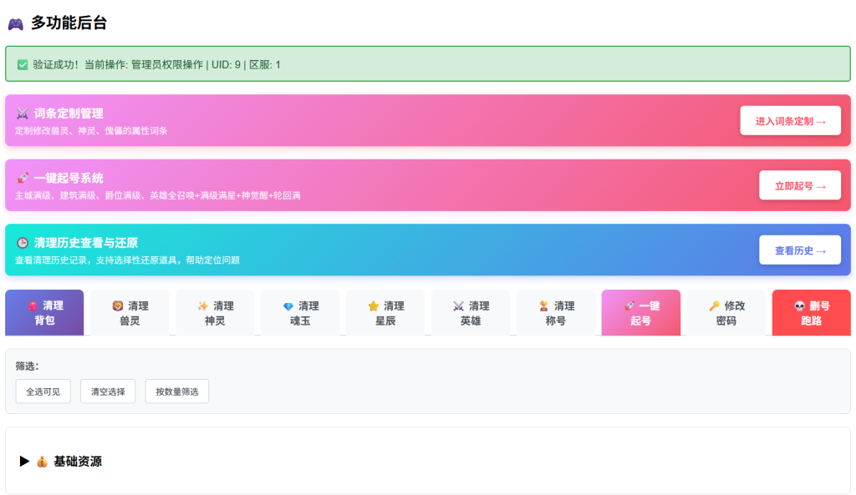Click the description starting 主城满级
The width and height of the screenshot is (856, 495).
pyautogui.click(x=158, y=195)
